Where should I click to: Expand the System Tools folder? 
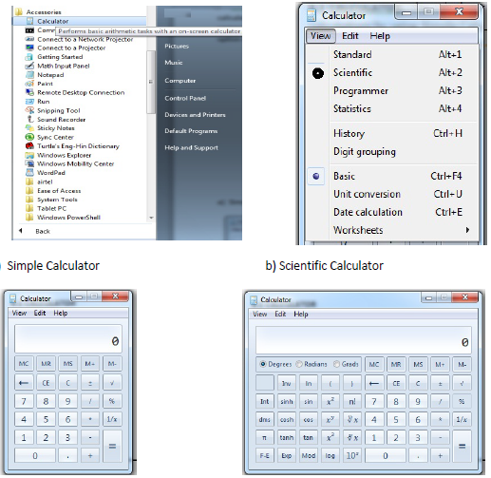[51, 200]
